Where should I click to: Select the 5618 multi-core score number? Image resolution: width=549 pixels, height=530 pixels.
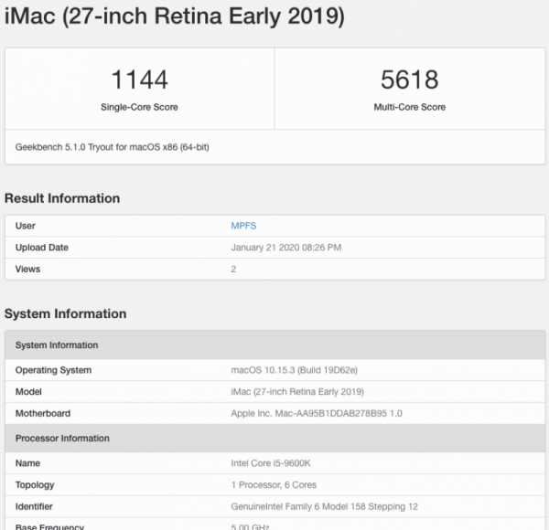coord(409,79)
